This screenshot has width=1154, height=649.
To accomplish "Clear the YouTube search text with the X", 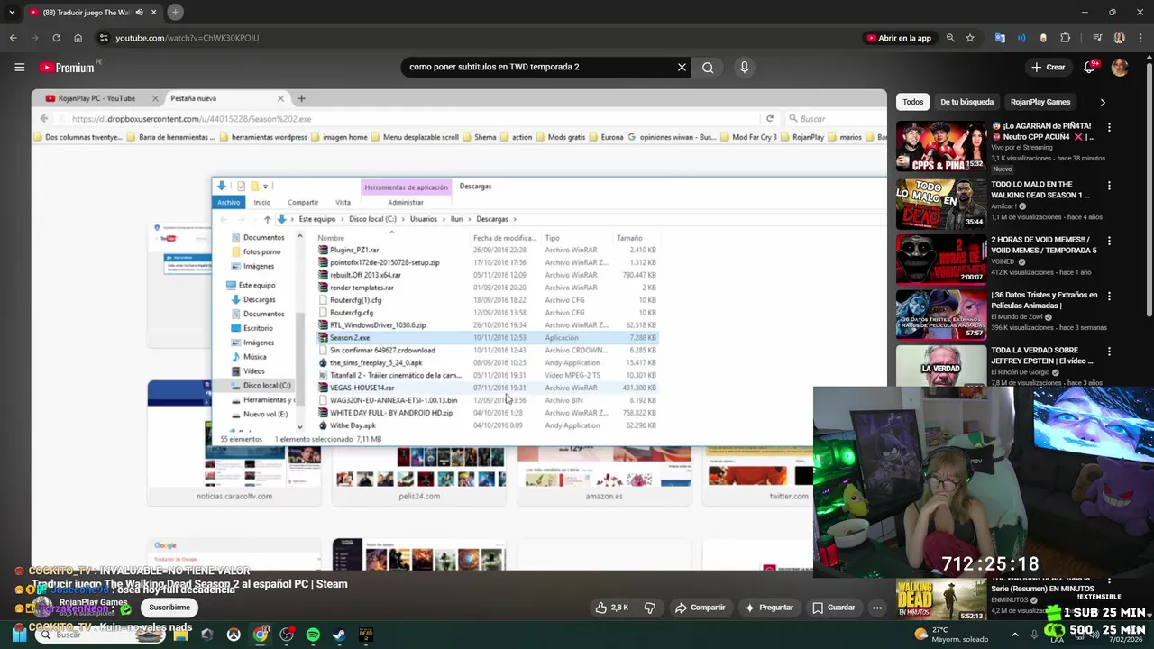I will [x=682, y=67].
